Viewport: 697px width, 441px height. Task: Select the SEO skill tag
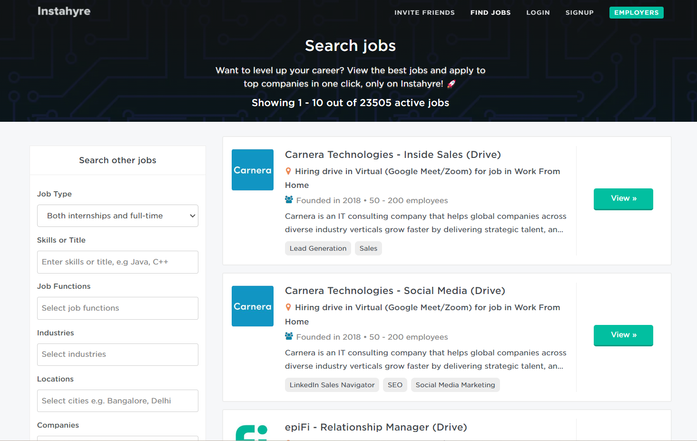(395, 384)
